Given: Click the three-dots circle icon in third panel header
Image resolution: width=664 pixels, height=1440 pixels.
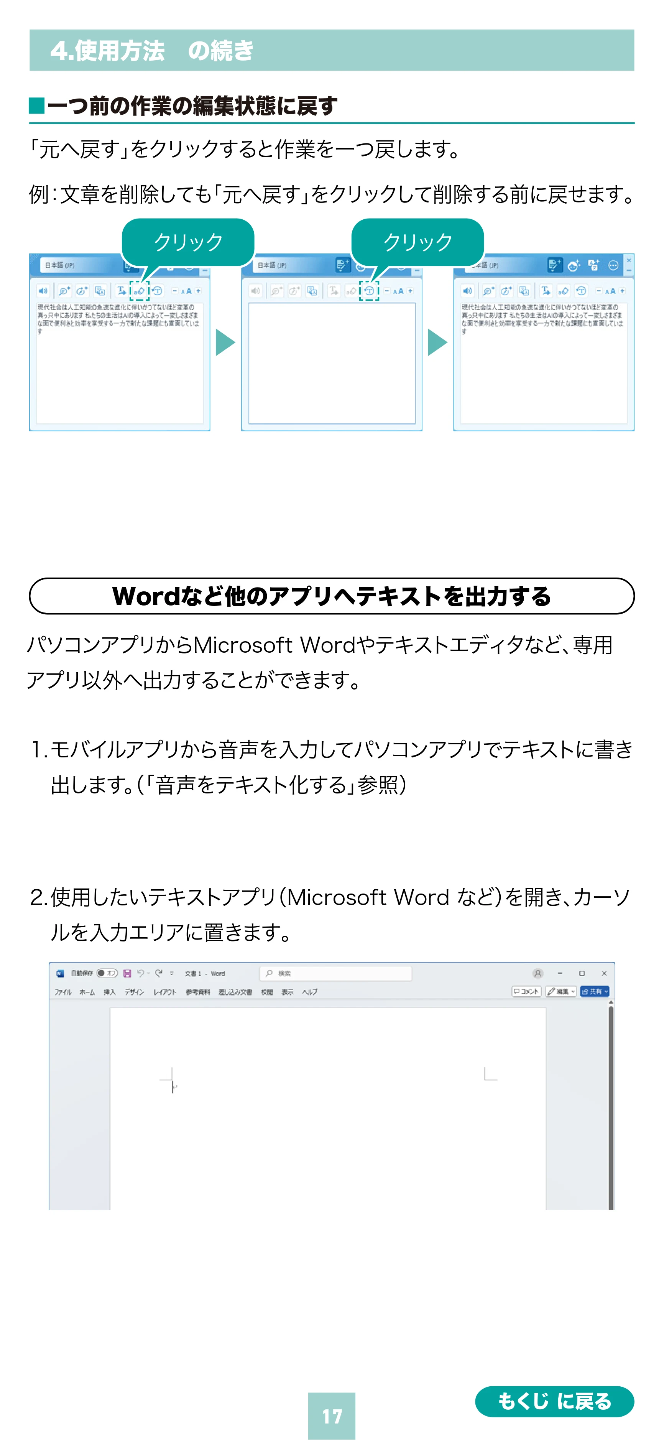Looking at the screenshot, I should click(613, 265).
